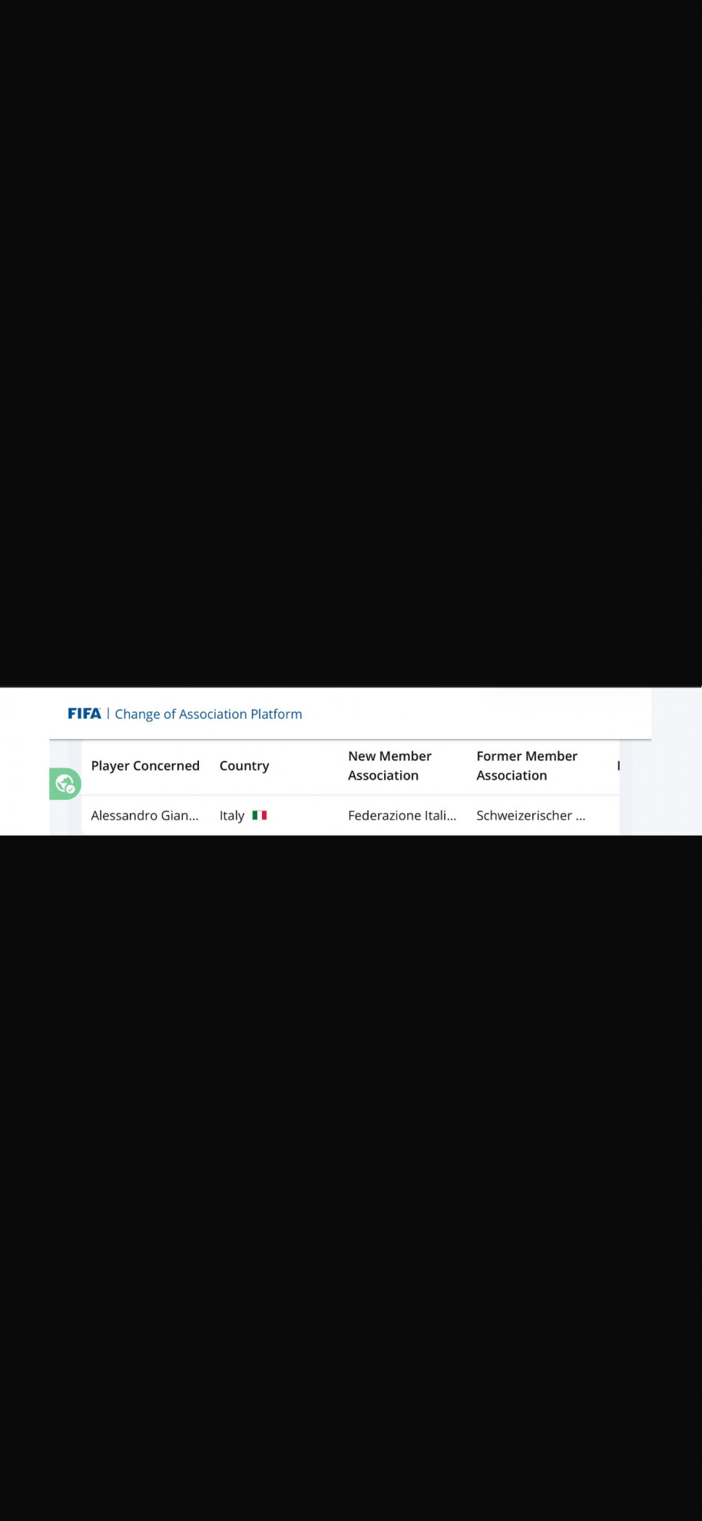Click the empty cell after Schweizerischer entry
702x1521 pixels.
[x=604, y=815]
